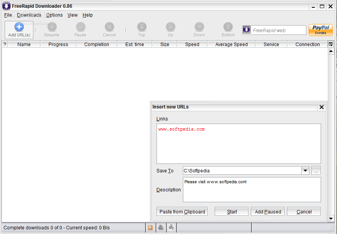This screenshot has width=337, height=234.
Task: Open the Help menu
Action: [87, 15]
